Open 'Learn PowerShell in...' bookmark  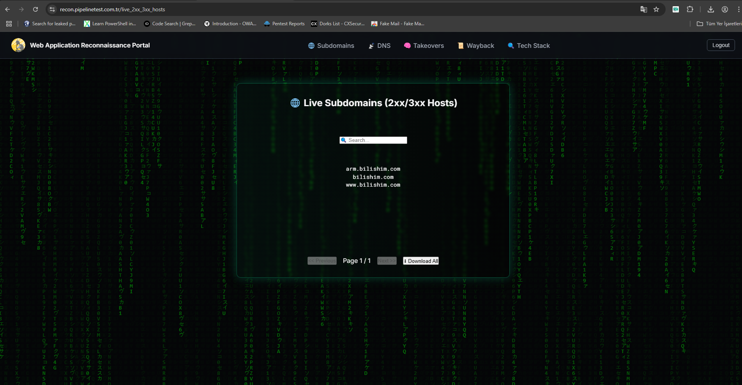click(x=110, y=24)
